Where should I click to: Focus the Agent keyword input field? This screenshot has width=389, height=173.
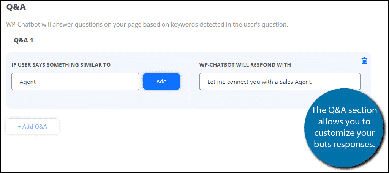click(x=76, y=81)
